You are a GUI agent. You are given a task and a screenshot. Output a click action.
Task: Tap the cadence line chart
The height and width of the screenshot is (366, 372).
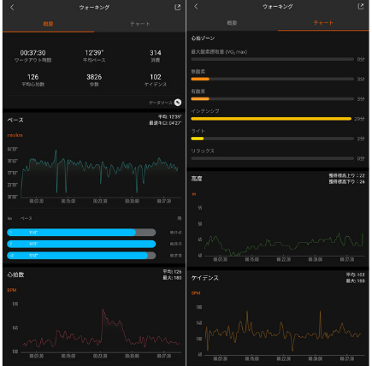point(284,331)
